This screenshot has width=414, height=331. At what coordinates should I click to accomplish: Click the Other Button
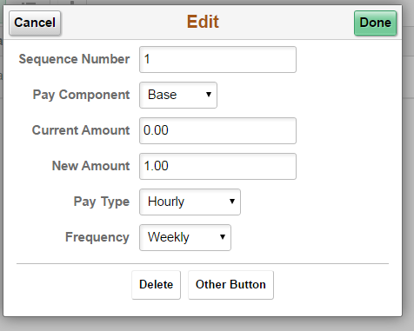click(x=230, y=285)
